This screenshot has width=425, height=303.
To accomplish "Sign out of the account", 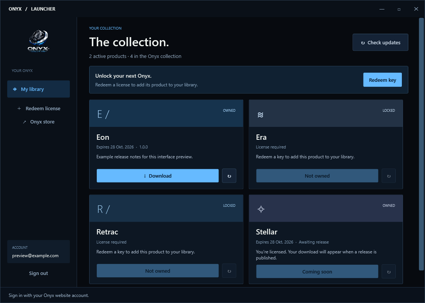I will (38, 273).
